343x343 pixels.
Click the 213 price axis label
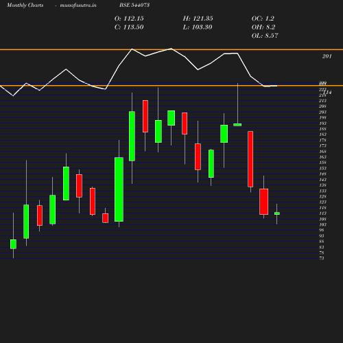323,101
